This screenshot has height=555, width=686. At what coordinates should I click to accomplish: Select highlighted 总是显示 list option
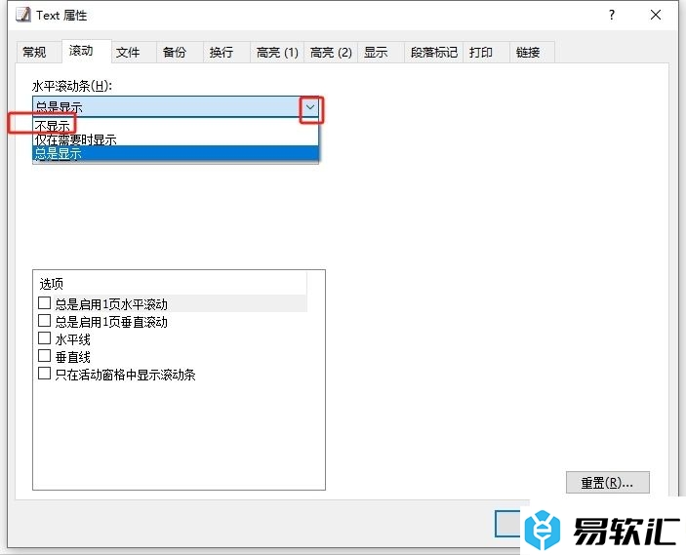(x=176, y=153)
